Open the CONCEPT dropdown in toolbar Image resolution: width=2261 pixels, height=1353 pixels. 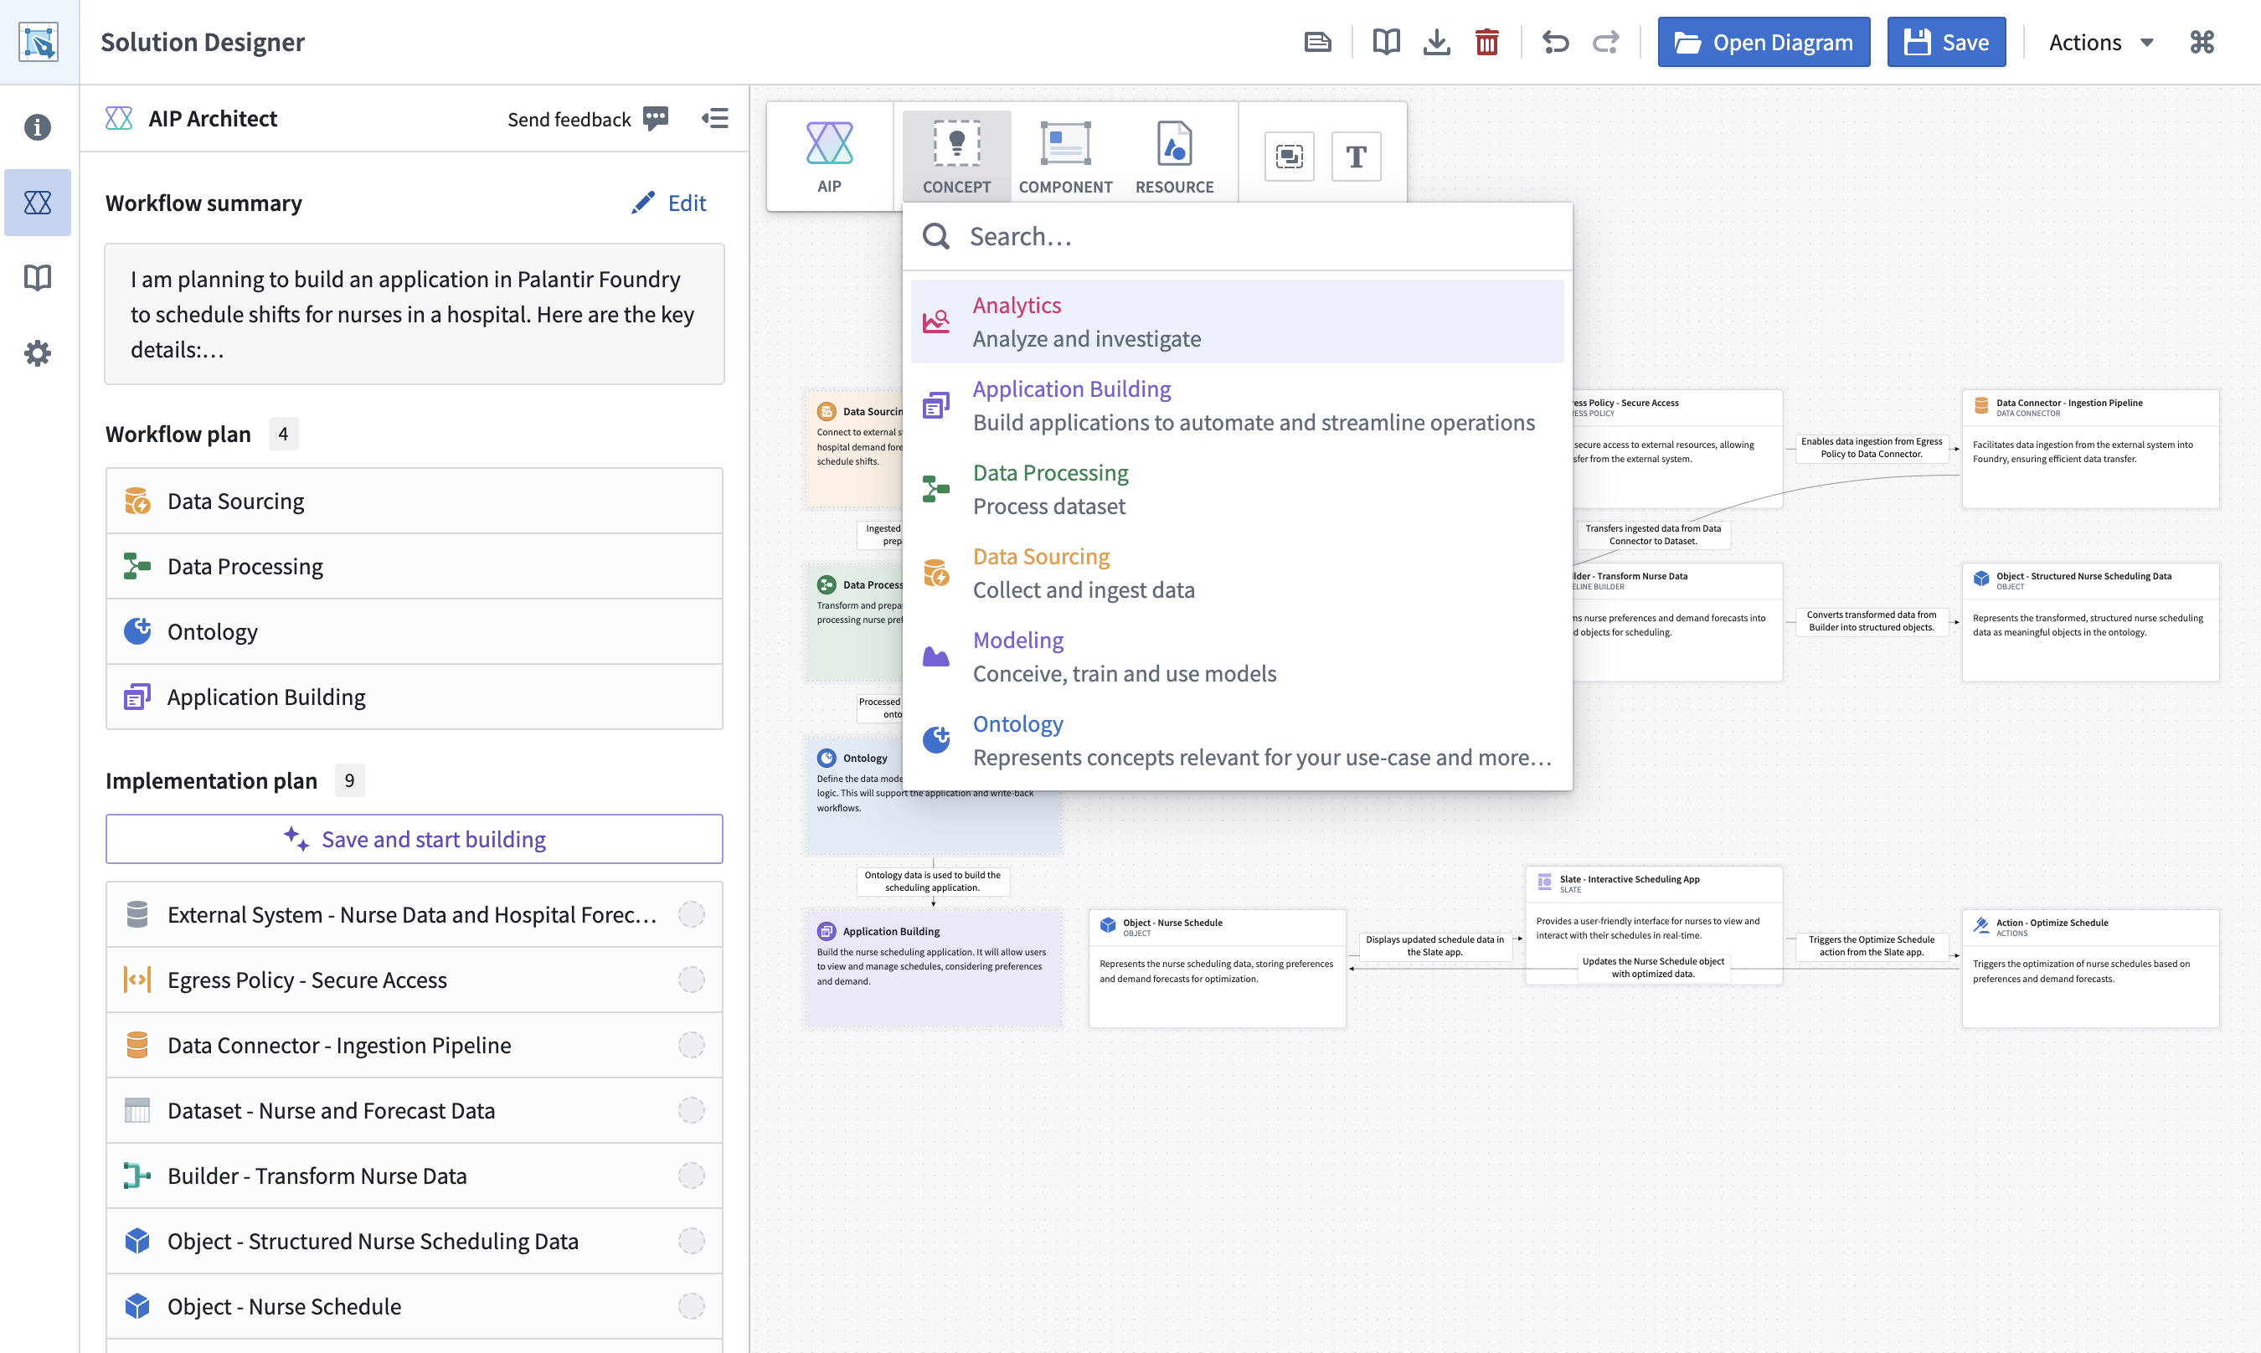[956, 157]
